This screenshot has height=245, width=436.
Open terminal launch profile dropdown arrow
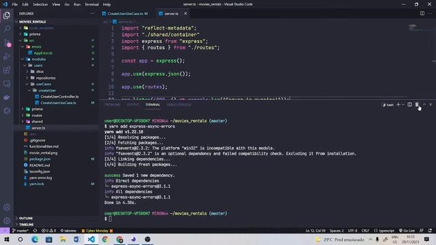403,105
